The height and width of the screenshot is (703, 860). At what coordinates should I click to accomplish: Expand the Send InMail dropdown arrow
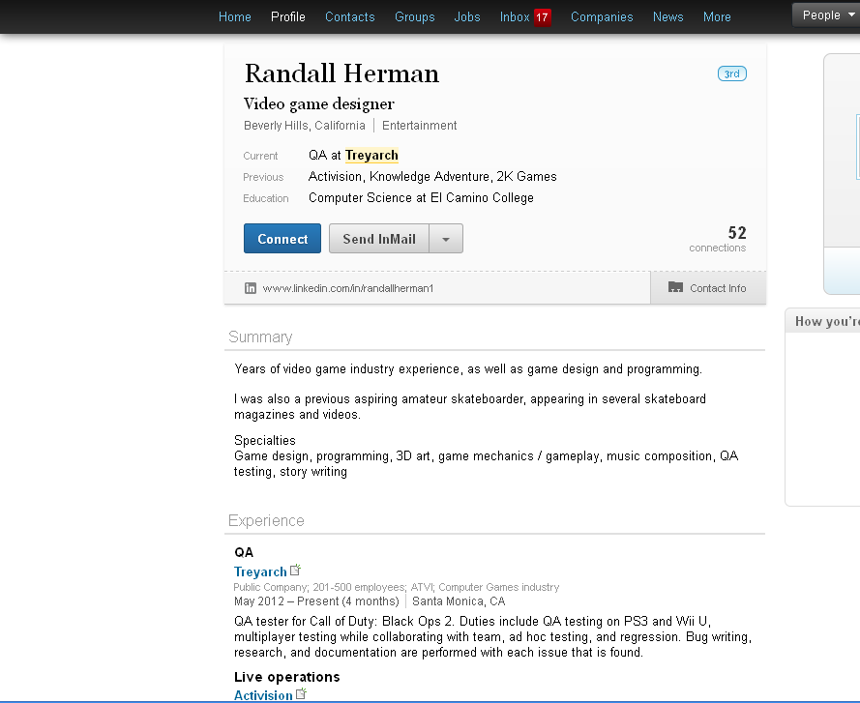tap(446, 239)
